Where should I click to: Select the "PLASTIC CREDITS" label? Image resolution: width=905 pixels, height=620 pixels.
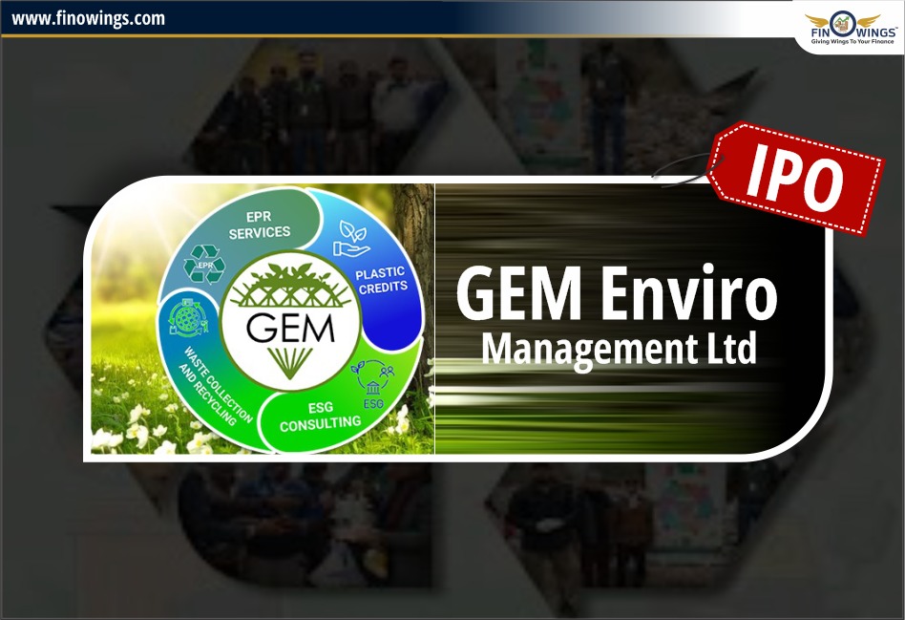tap(382, 280)
